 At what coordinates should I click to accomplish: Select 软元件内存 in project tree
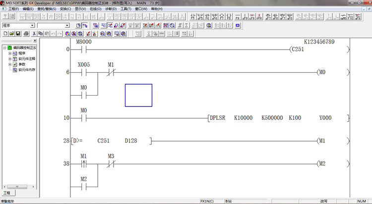(27, 70)
